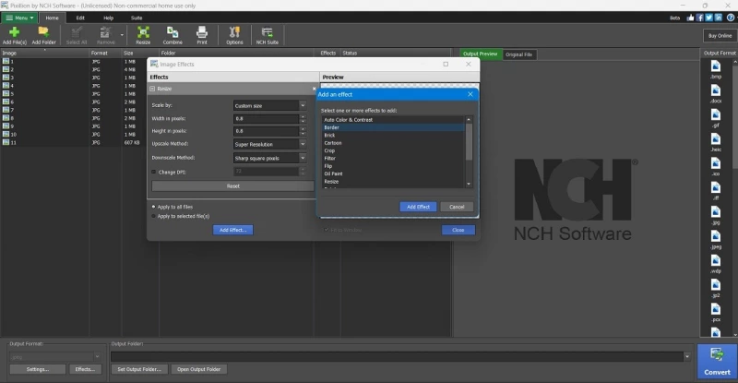
Task: Click the Add Folder toolbar icon
Action: (x=43, y=35)
